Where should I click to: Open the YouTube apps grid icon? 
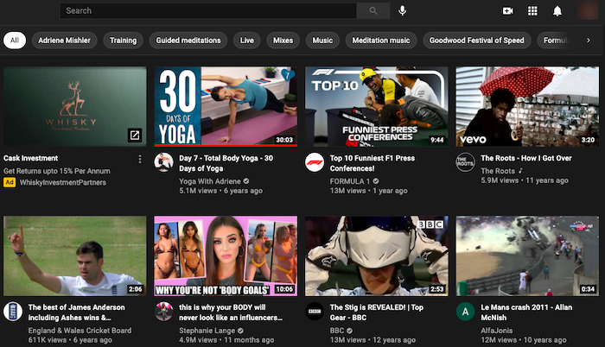pyautogui.click(x=532, y=11)
